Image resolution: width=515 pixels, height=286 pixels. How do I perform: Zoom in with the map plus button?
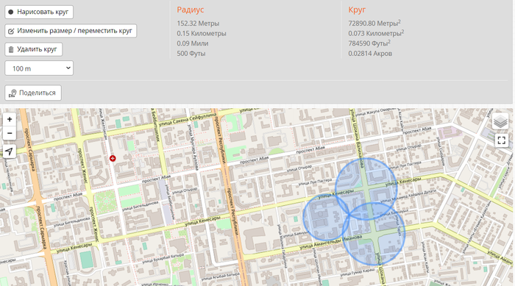[10, 119]
